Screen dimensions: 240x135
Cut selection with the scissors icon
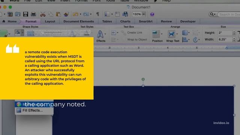coord(43,14)
